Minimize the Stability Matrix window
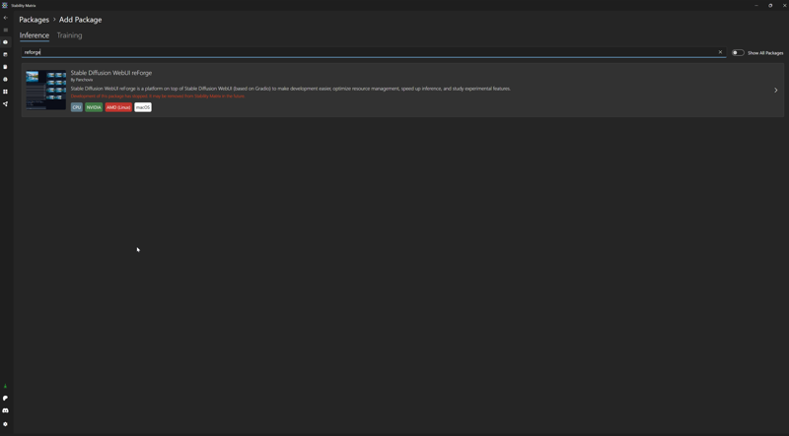 click(x=755, y=5)
